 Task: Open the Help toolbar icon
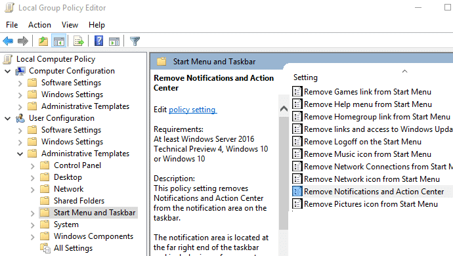pyautogui.click(x=98, y=41)
